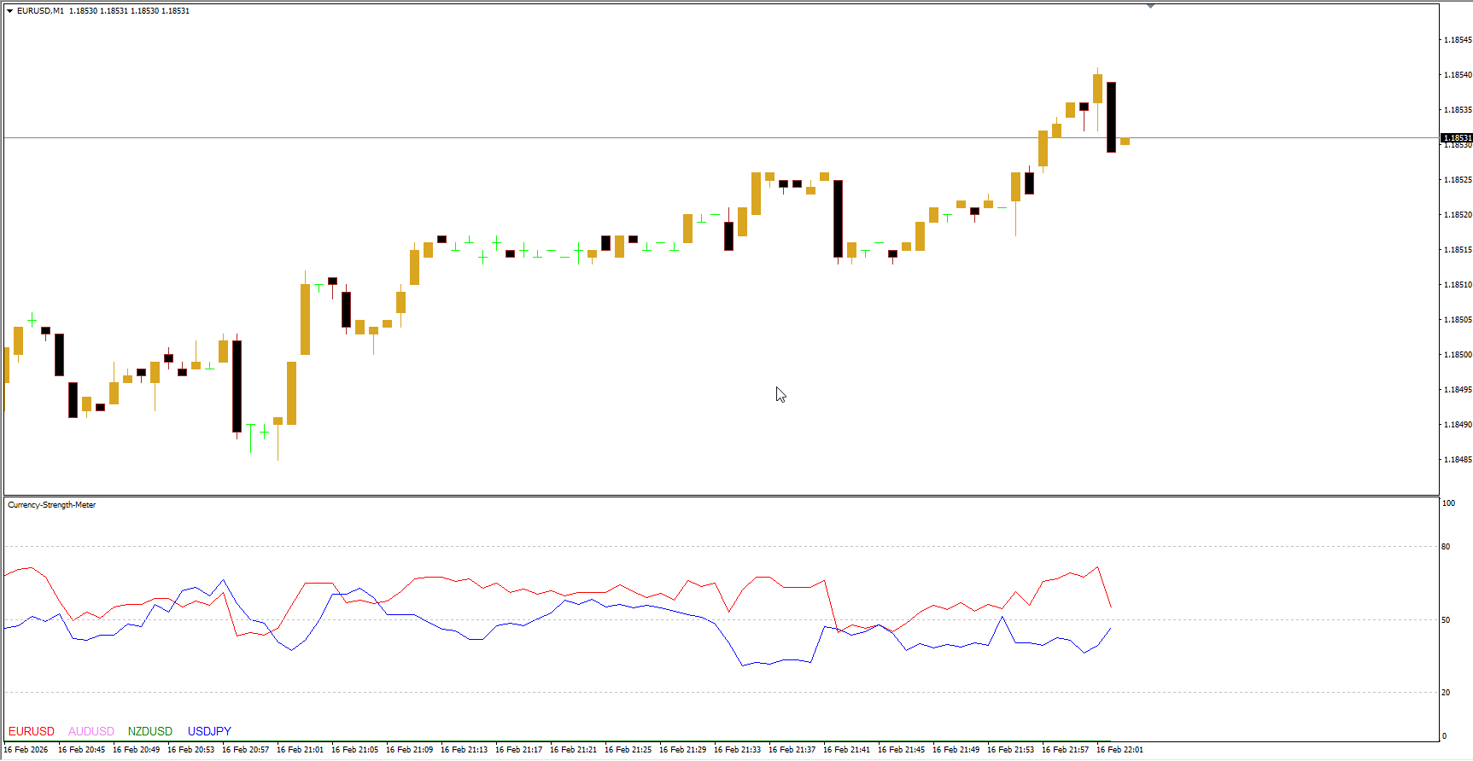Click the 1.18500 price scale label
The height and width of the screenshot is (761, 1473).
point(1457,355)
